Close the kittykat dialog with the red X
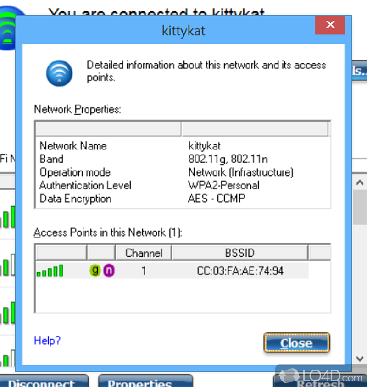367x387 pixels. (x=330, y=25)
